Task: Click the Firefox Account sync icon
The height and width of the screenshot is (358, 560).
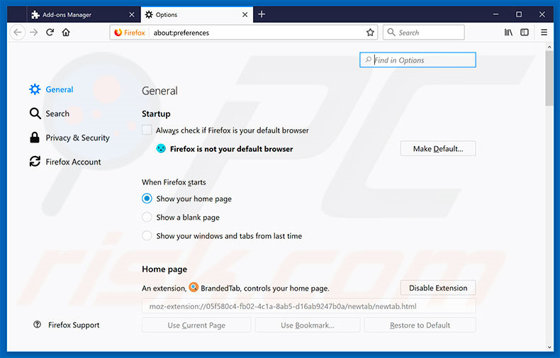Action: [x=35, y=162]
